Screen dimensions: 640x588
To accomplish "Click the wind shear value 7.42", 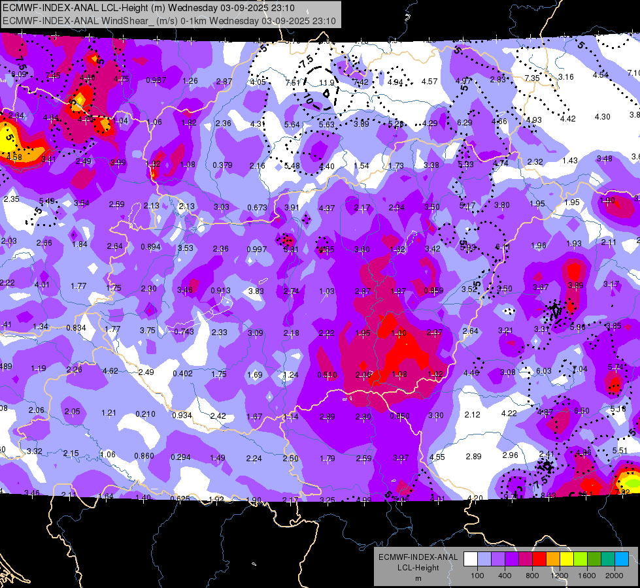I will [x=360, y=82].
